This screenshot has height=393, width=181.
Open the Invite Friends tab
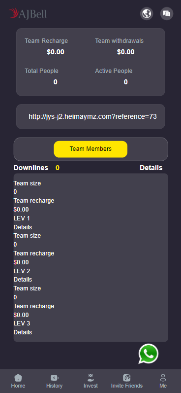[127, 381]
